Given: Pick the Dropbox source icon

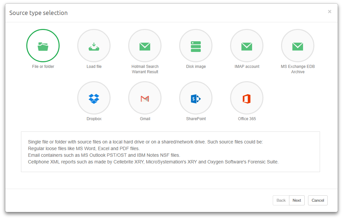Looking at the screenshot, I should pyautogui.click(x=94, y=98).
